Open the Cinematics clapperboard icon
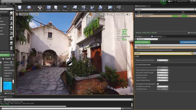 coord(83,8)
